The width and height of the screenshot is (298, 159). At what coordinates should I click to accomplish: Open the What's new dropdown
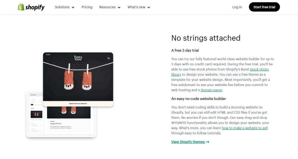(139, 7)
